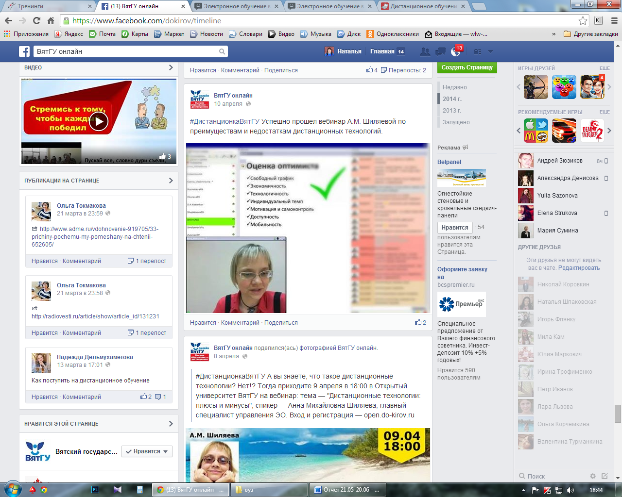Open Belpanel ad link
This screenshot has width=622, height=497.
[x=449, y=162]
